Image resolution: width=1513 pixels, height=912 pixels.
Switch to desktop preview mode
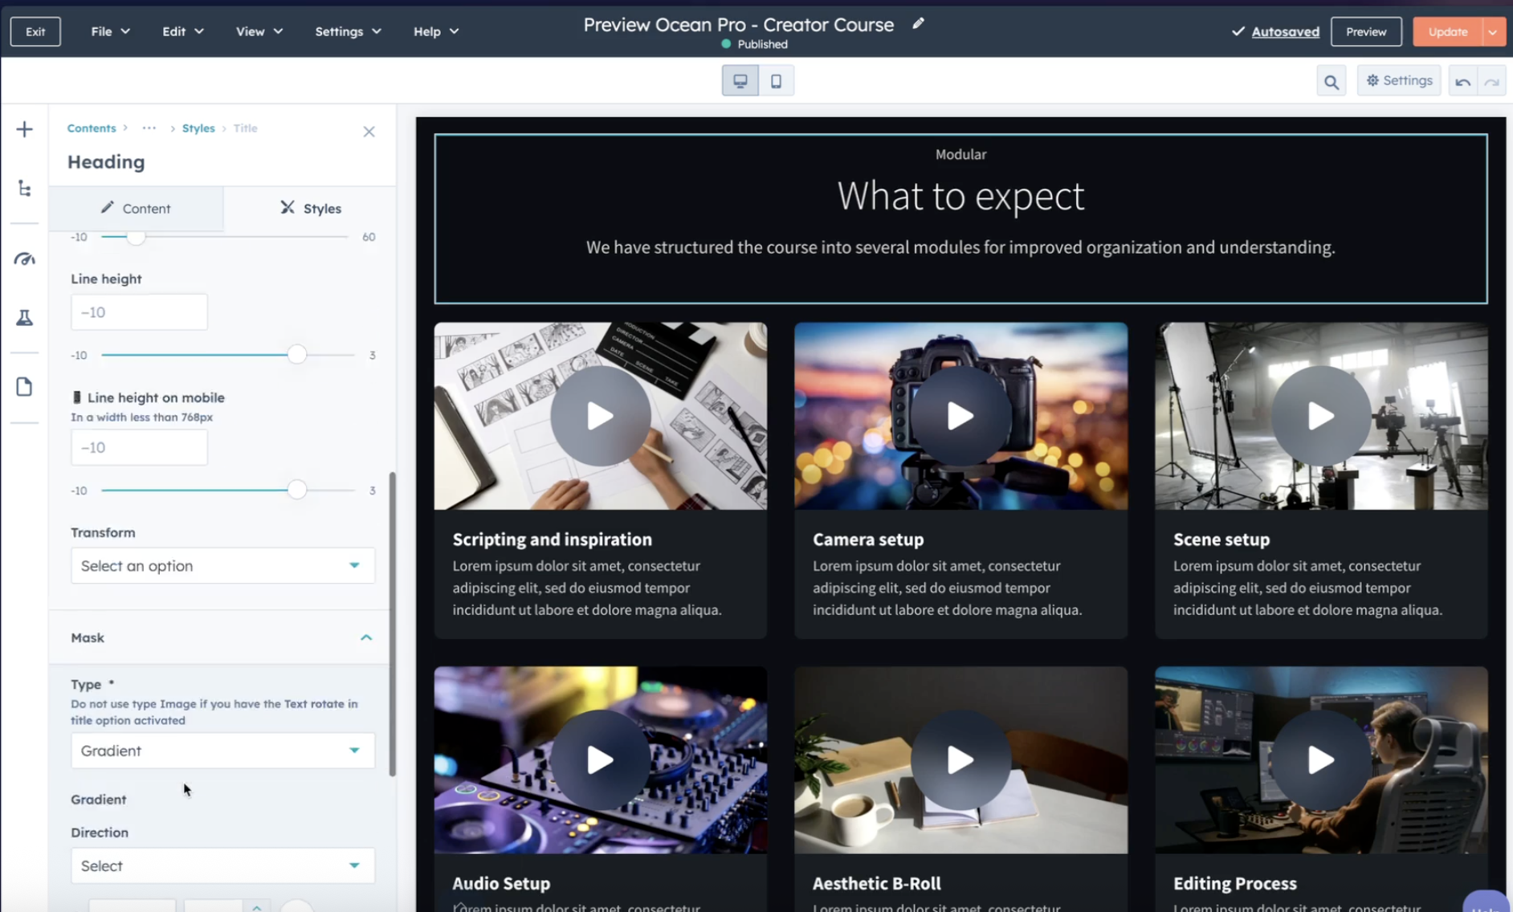point(740,81)
